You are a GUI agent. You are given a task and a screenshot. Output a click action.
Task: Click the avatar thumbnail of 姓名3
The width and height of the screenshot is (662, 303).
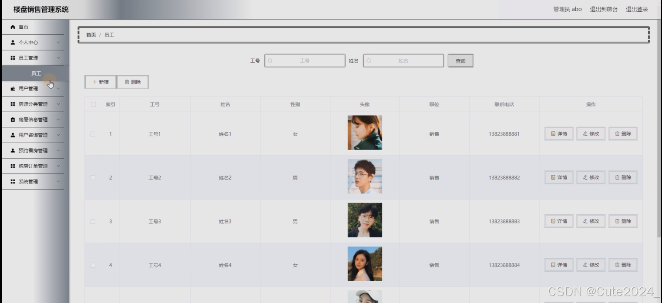click(365, 220)
